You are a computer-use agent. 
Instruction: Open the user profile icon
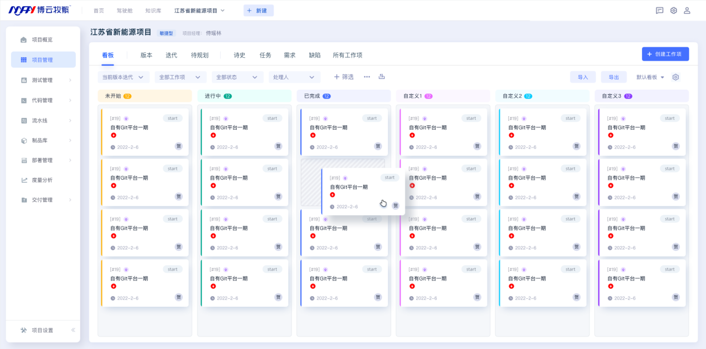[x=687, y=11]
